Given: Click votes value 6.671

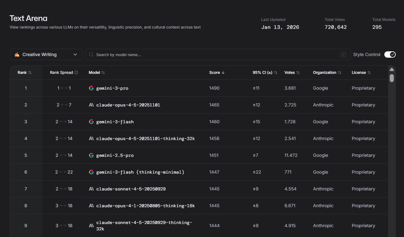Looking at the screenshot, I should (x=290, y=206).
